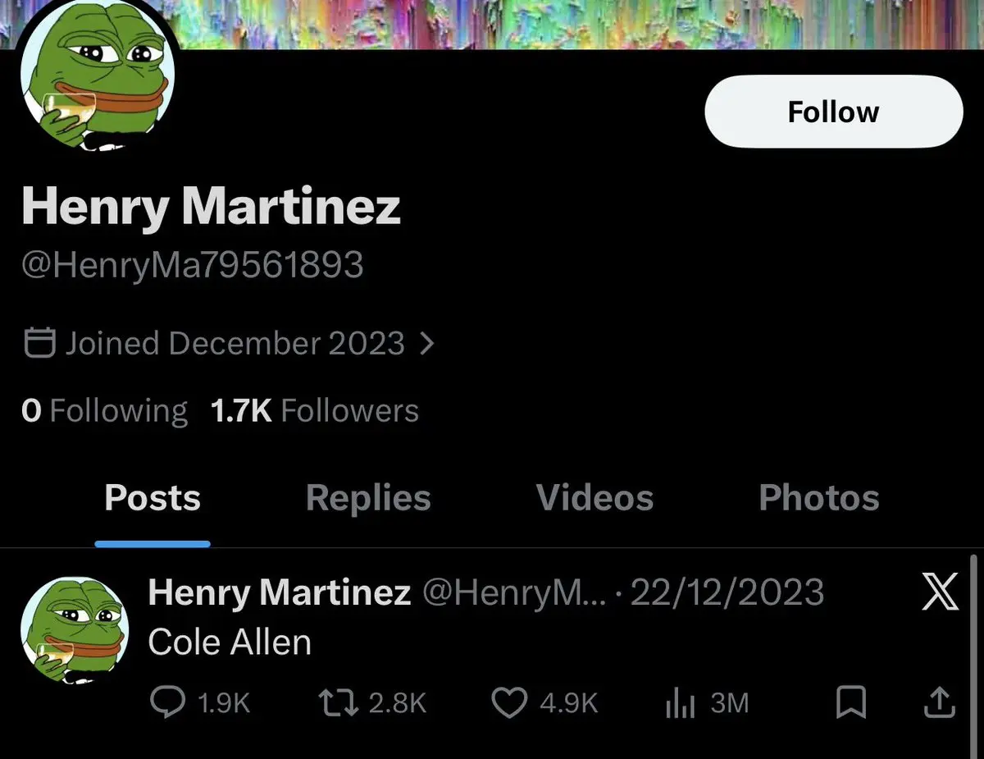Click the share upload icon on post
This screenshot has height=759, width=984.
940,703
